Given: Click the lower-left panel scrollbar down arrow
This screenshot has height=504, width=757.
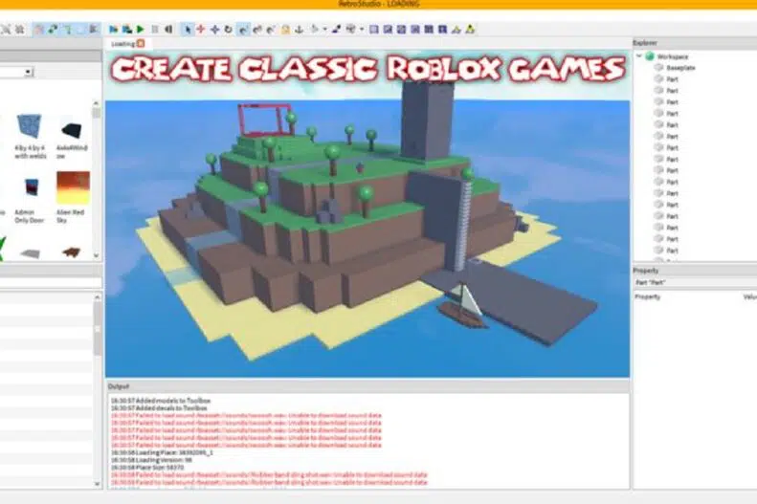Looking at the screenshot, I should point(97,484).
